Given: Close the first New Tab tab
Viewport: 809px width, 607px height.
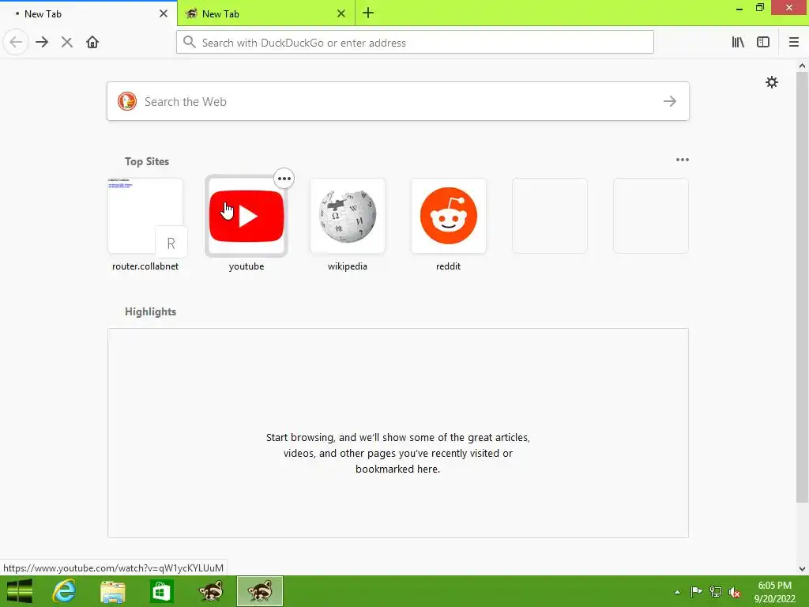Looking at the screenshot, I should coord(164,13).
